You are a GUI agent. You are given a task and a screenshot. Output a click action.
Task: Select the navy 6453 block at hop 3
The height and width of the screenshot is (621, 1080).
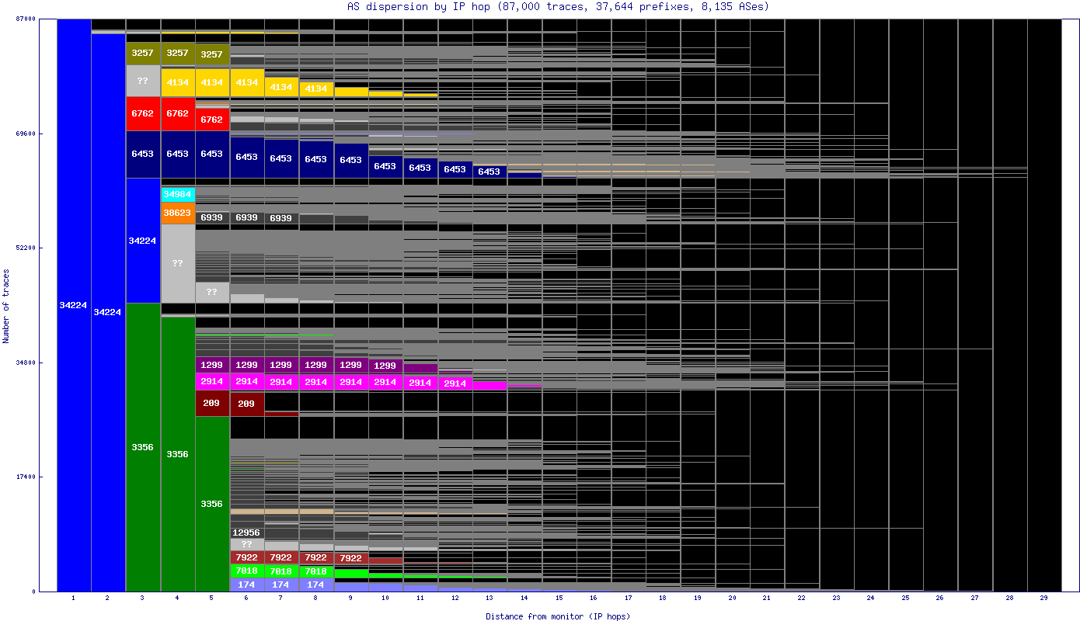coord(143,154)
